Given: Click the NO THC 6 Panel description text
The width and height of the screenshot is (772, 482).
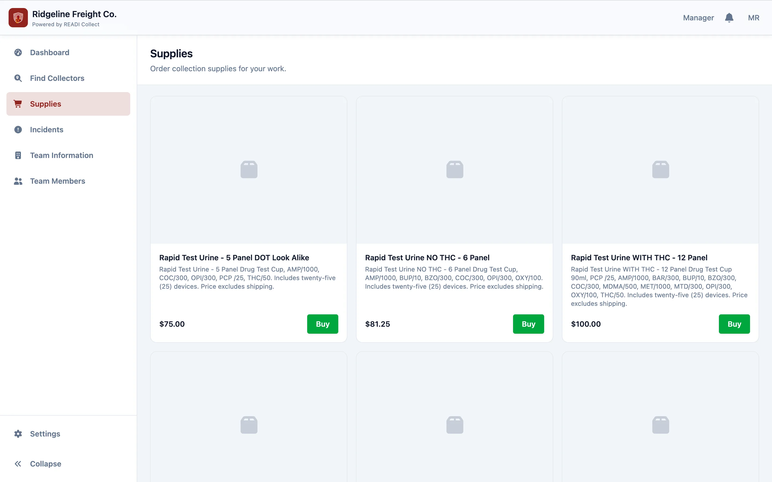Looking at the screenshot, I should pyautogui.click(x=454, y=278).
